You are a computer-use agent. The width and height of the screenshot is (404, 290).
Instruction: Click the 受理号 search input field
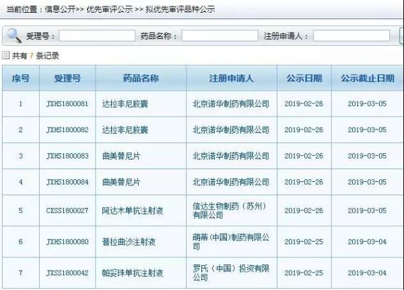pyautogui.click(x=96, y=36)
